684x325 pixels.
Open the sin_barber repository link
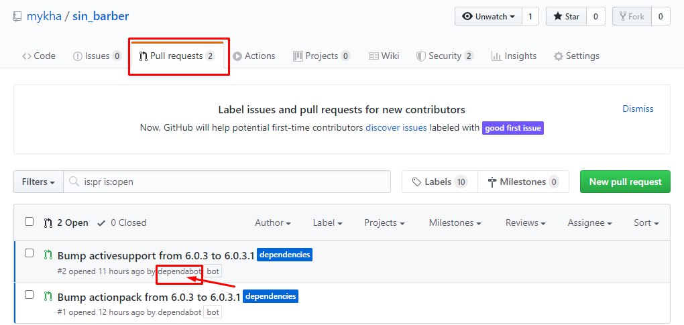(x=101, y=17)
